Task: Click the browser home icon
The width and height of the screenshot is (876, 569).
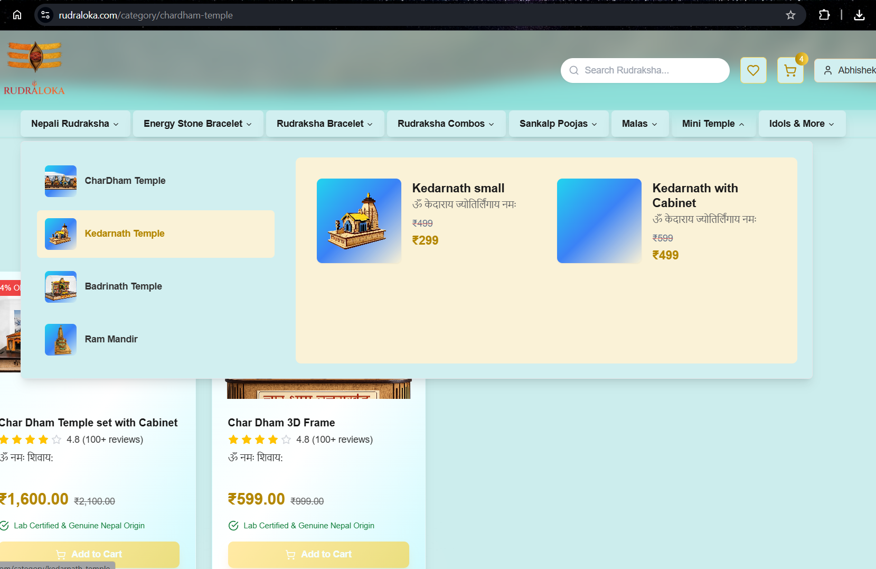Action: 17,15
